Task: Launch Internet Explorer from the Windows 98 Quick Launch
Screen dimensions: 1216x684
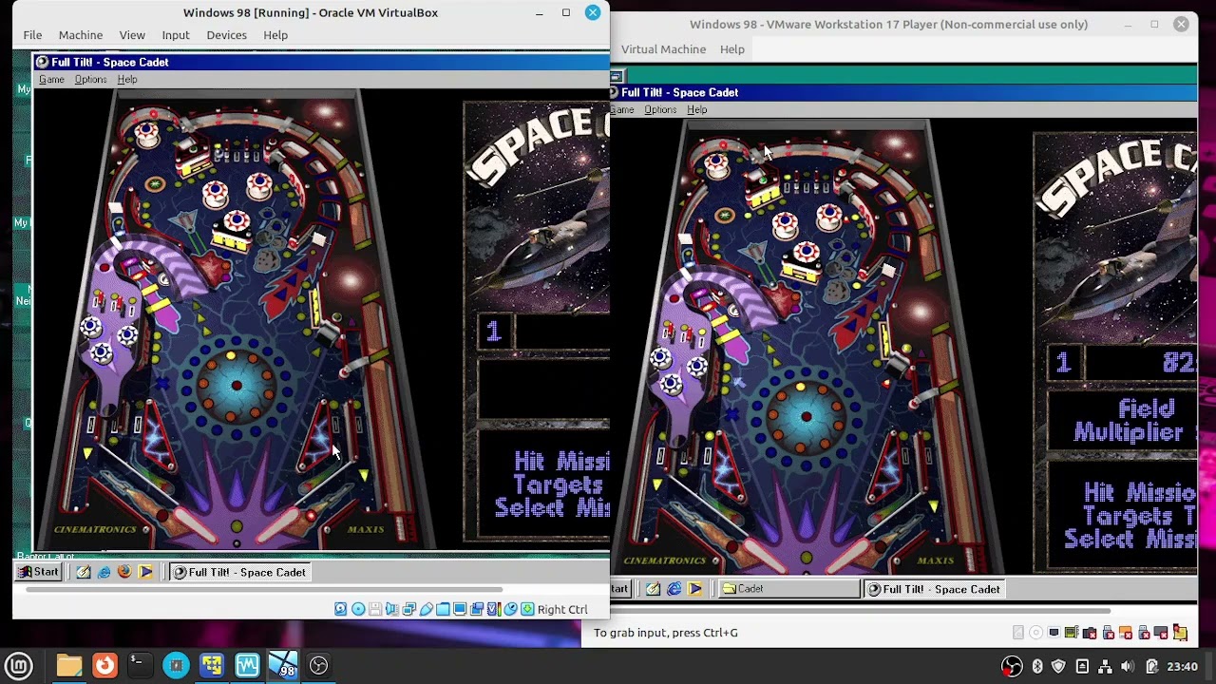Action: 104,572
